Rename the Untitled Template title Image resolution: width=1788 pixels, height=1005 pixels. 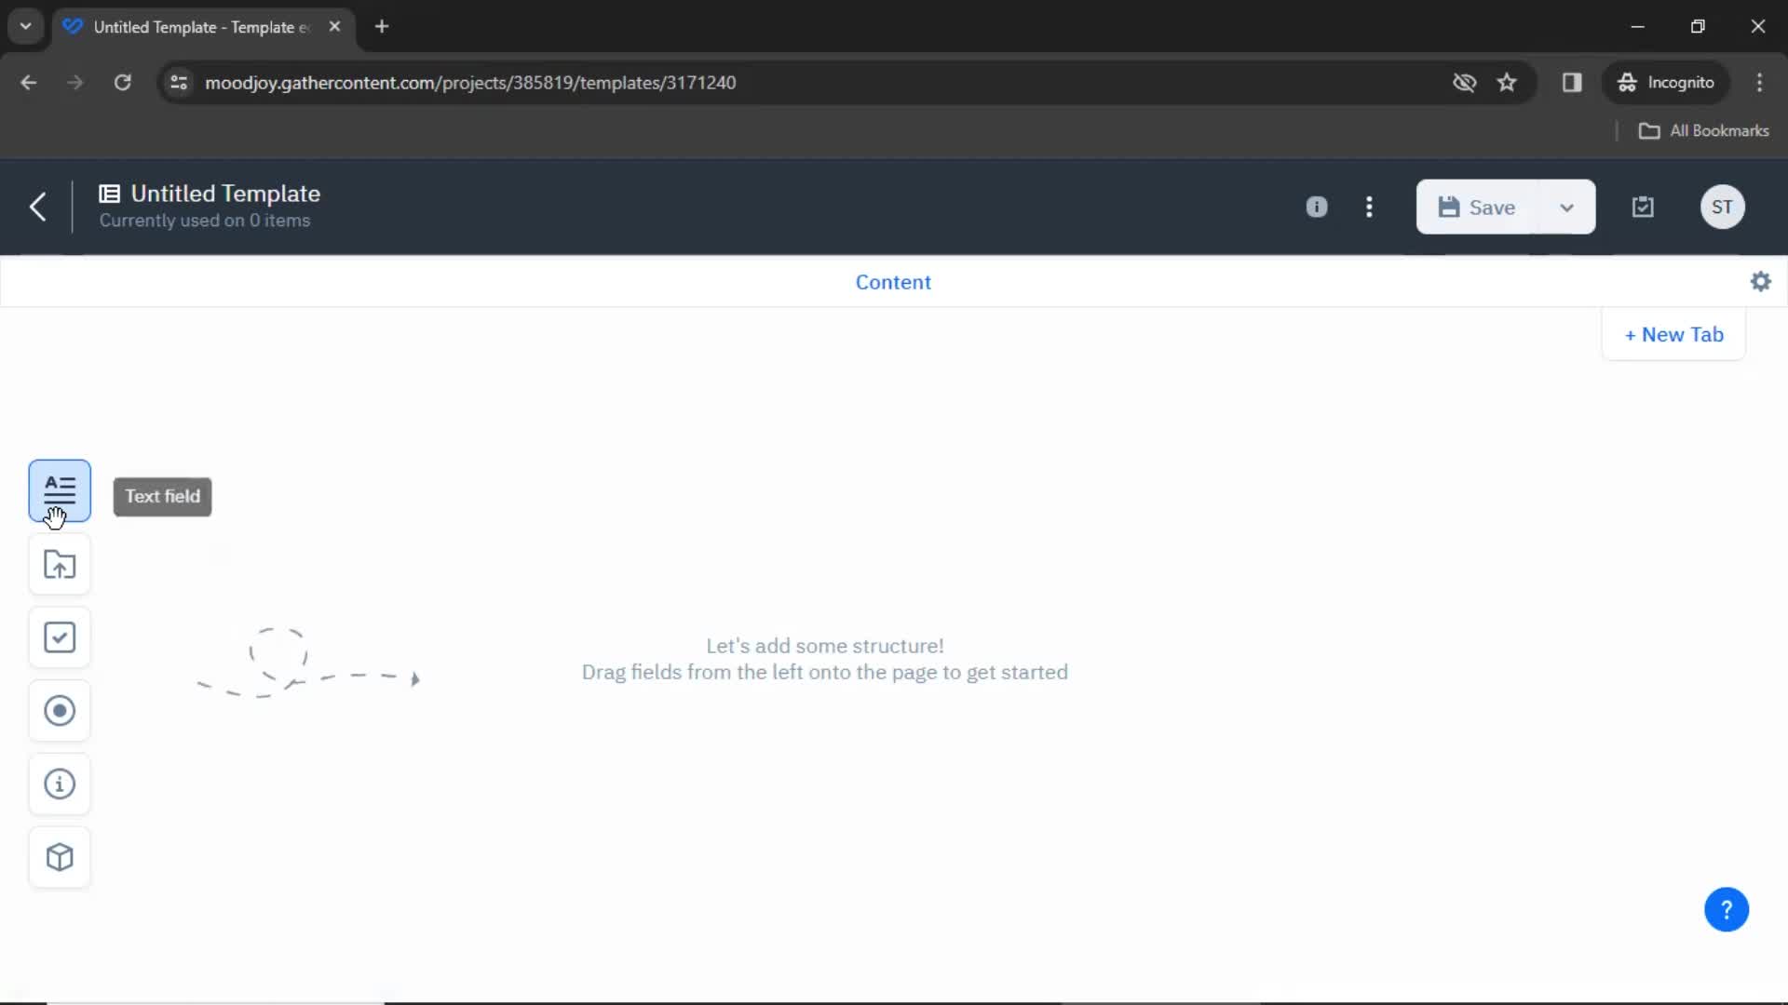click(x=225, y=194)
